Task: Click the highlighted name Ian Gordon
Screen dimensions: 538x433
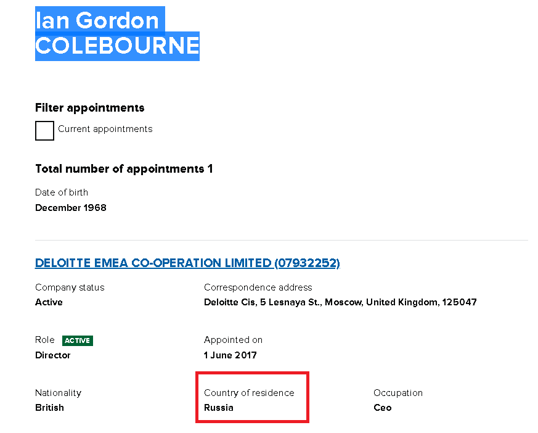Action: pyautogui.click(x=97, y=20)
